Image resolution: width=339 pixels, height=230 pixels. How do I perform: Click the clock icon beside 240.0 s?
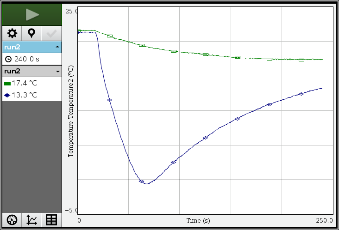click(x=8, y=59)
